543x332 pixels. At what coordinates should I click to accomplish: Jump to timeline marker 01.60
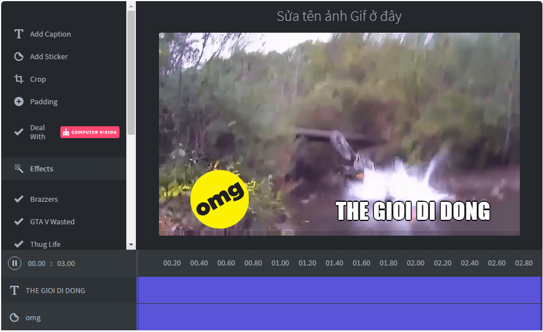(x=361, y=263)
